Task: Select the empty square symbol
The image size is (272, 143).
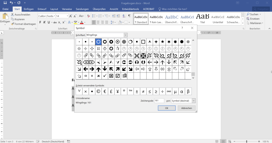Action: click(143, 42)
